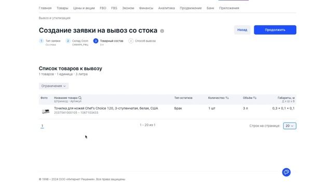Image resolution: width=332 pixels, height=186 pixels.
Task: Go to Цены и акции menu
Action: click(x=84, y=8)
